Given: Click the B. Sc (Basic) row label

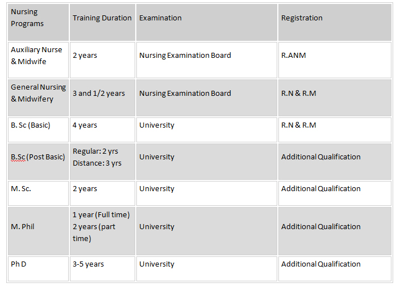Looking at the screenshot, I should tap(38, 130).
